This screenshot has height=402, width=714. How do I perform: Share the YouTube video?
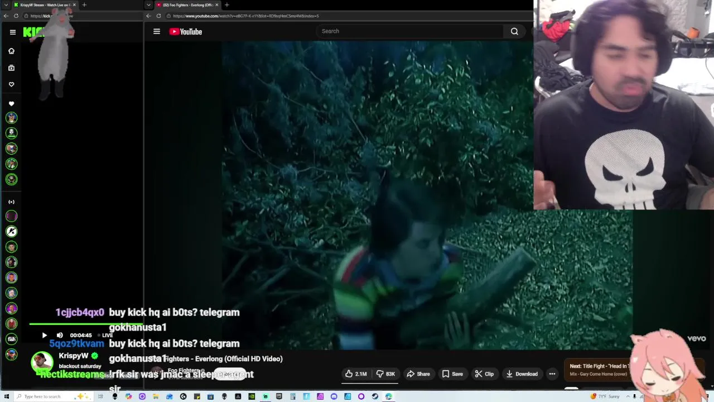418,374
